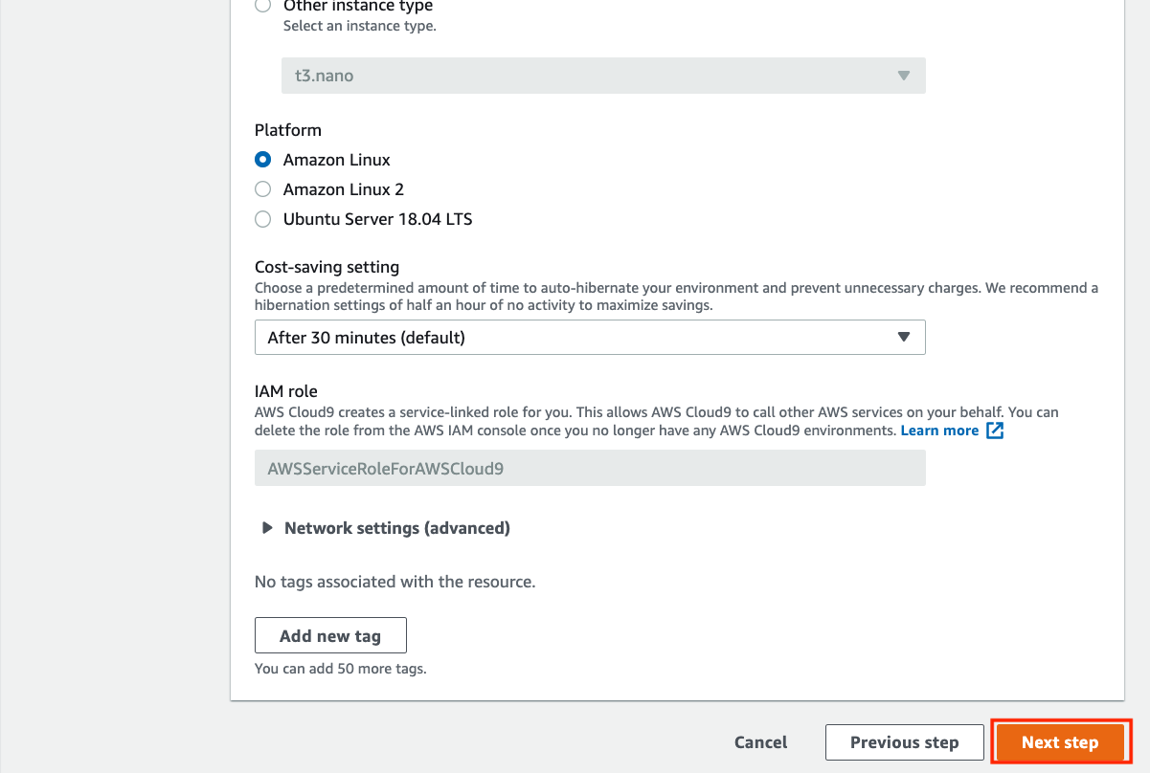Choose the Amazon Linux 2 platform
1150x773 pixels.
(x=262, y=189)
